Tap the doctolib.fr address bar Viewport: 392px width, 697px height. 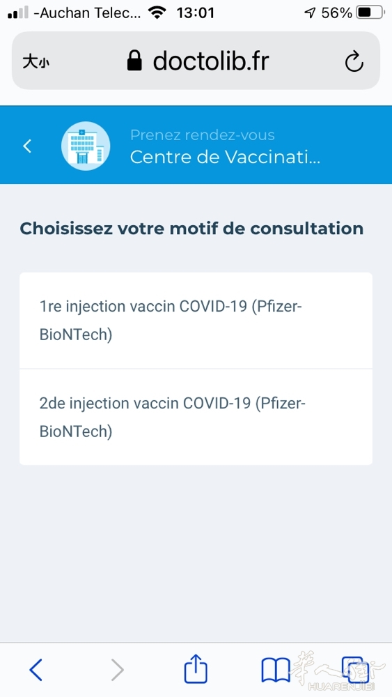click(196, 61)
